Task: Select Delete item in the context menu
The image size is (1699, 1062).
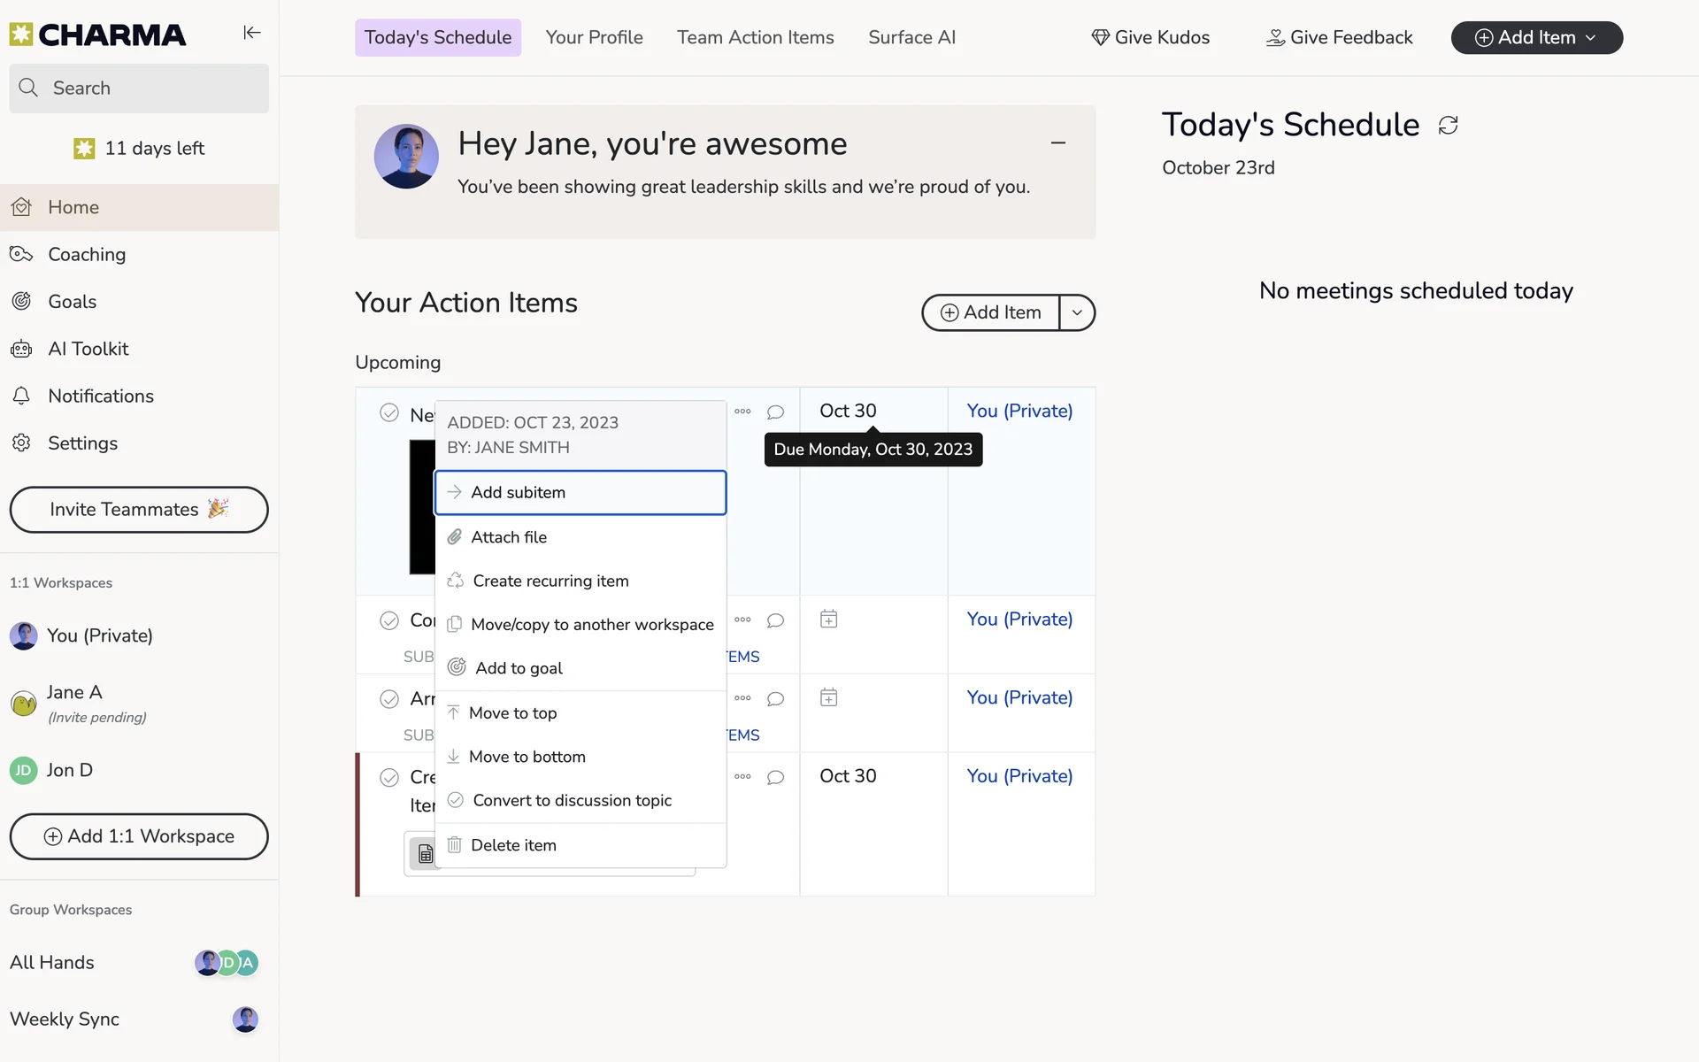Action: point(513,845)
